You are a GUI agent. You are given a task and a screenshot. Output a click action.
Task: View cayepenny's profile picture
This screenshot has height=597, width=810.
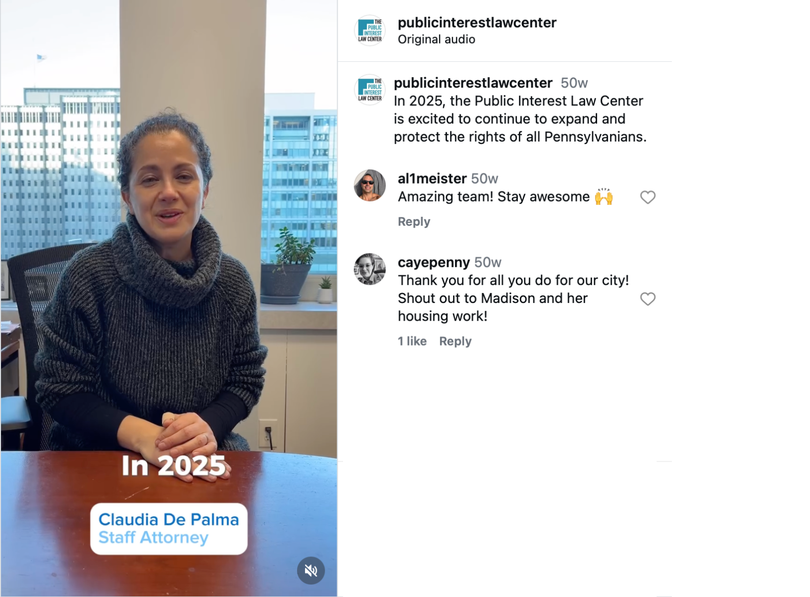[x=370, y=269]
